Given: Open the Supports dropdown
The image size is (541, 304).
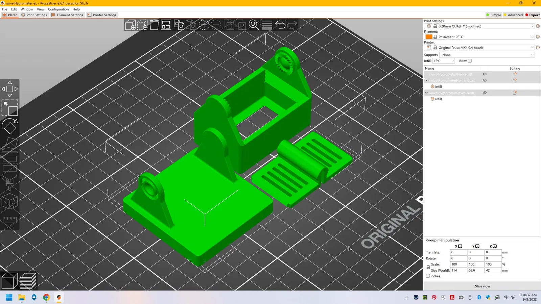Looking at the screenshot, I should tap(487, 55).
